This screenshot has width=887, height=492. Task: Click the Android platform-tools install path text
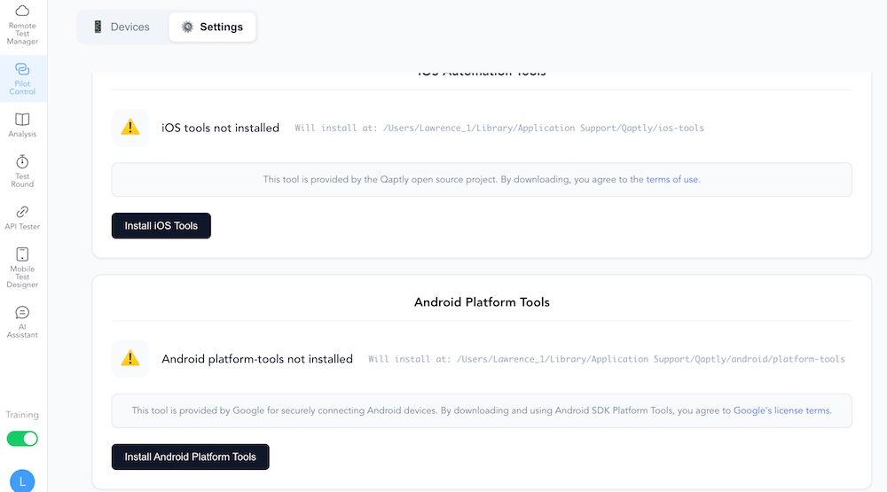(607, 358)
